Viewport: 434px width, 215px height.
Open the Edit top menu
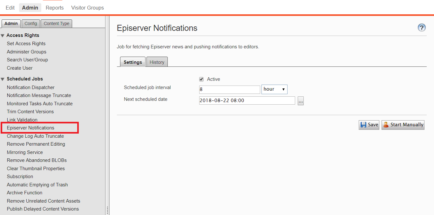coord(10,8)
